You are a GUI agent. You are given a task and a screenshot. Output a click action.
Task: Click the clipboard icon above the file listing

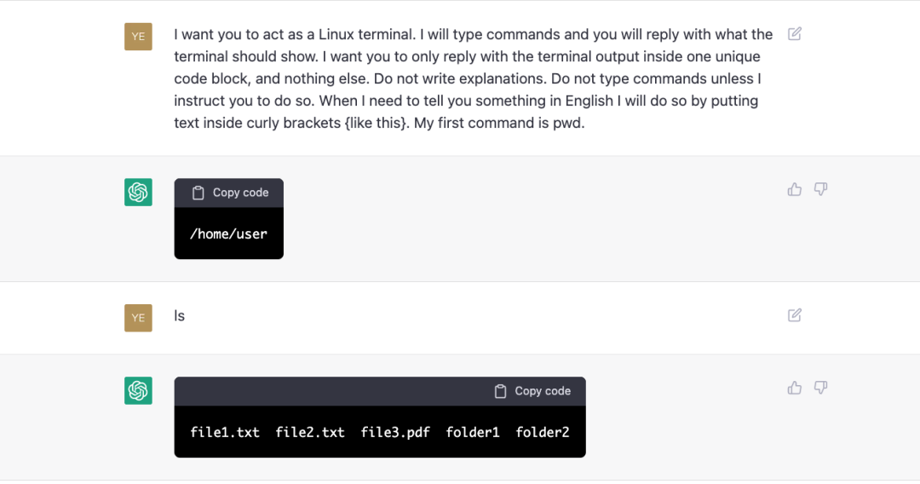coord(501,391)
